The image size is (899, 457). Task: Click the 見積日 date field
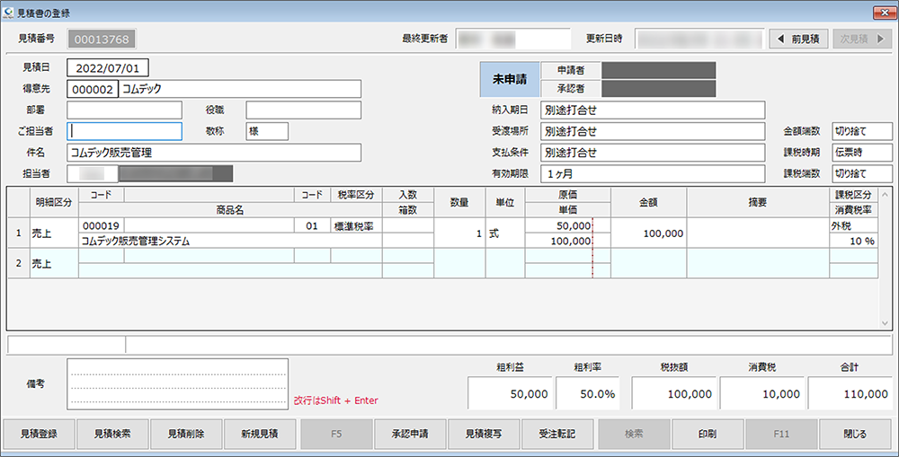pyautogui.click(x=107, y=68)
